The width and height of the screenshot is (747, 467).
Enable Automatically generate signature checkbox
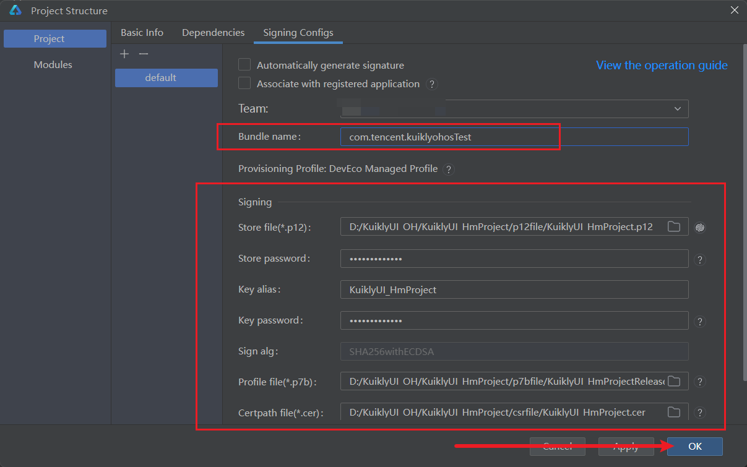tap(244, 64)
